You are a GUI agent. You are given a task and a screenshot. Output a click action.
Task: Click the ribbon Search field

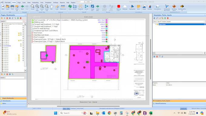[80, 2]
